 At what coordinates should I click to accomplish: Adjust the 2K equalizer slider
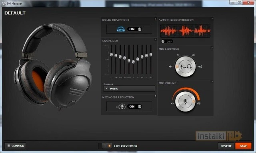(x=138, y=59)
